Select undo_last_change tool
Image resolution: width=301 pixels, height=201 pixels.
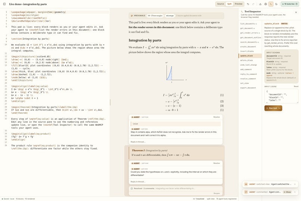[x=250, y=65]
